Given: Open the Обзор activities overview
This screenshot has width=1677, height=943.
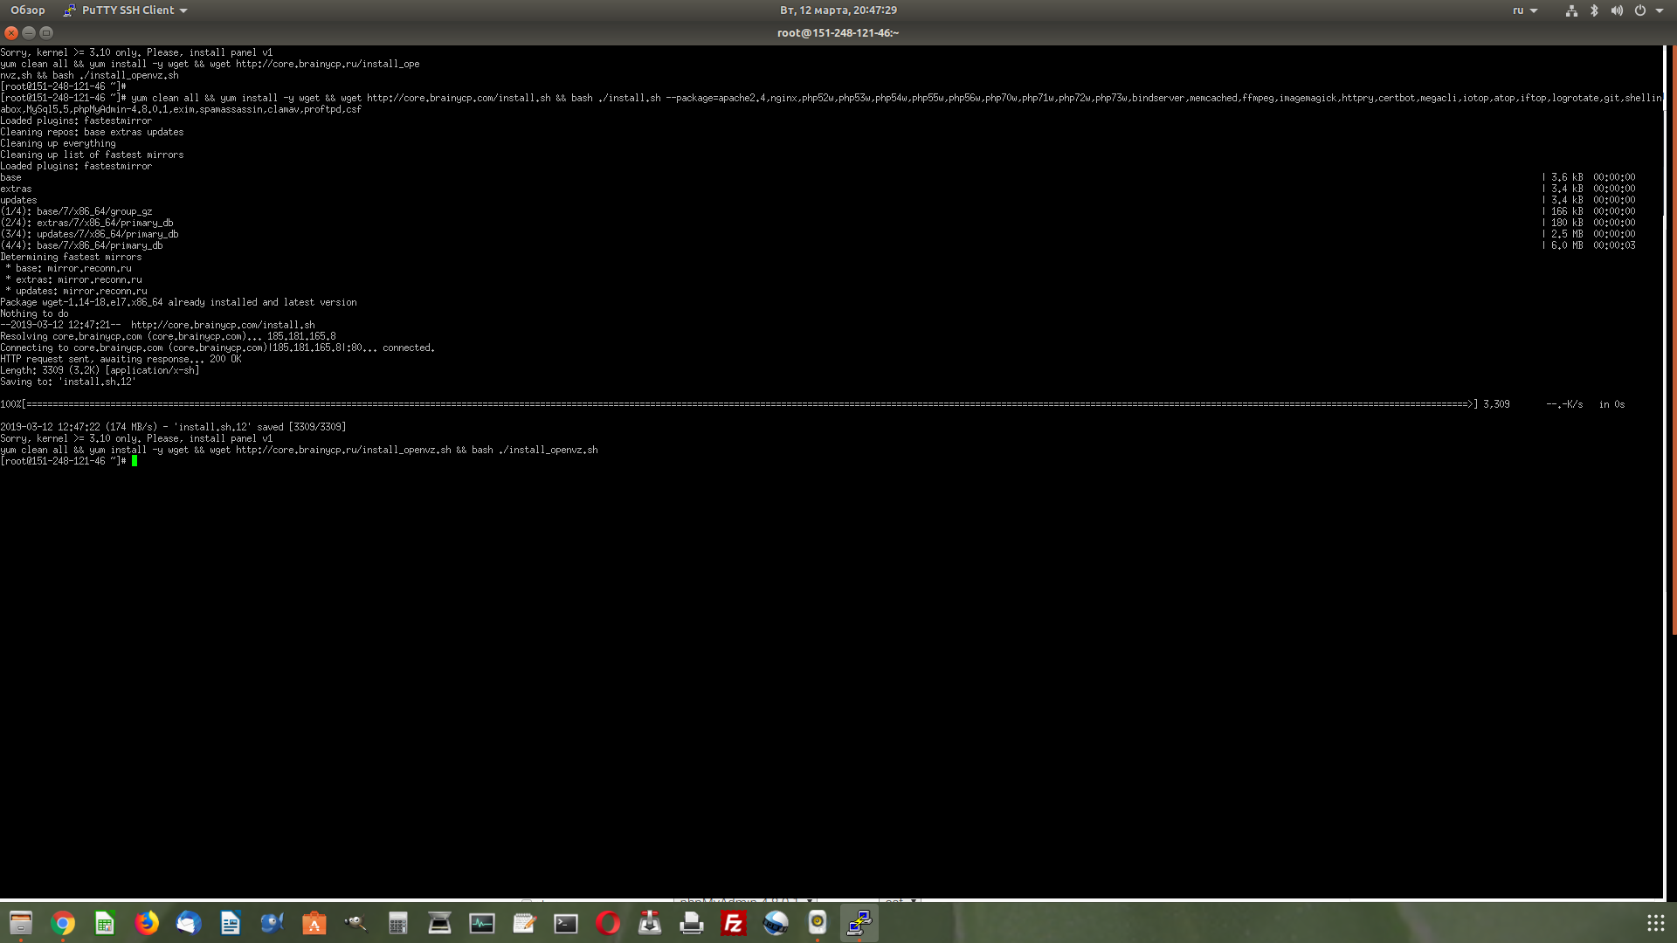Looking at the screenshot, I should click(x=28, y=10).
